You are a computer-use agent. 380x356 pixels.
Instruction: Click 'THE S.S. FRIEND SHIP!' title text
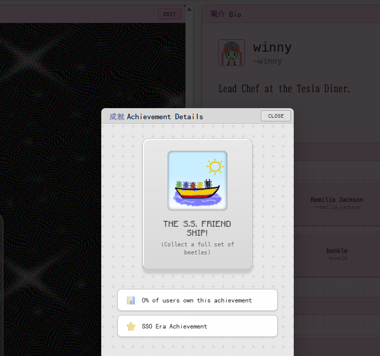(197, 228)
